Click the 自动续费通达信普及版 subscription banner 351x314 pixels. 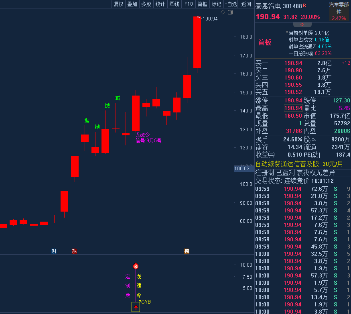coord(287,164)
